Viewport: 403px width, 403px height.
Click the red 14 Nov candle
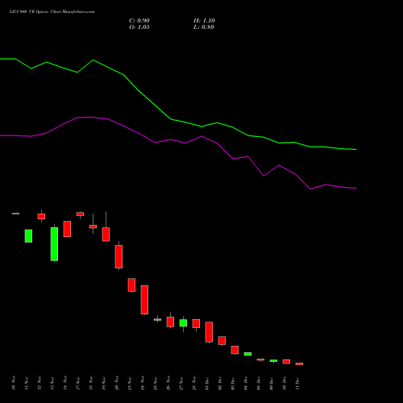(x=67, y=229)
